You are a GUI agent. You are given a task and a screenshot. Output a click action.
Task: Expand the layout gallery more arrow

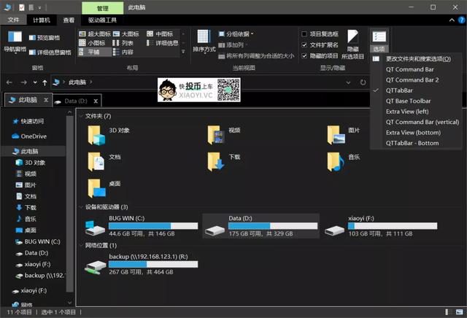[183, 52]
